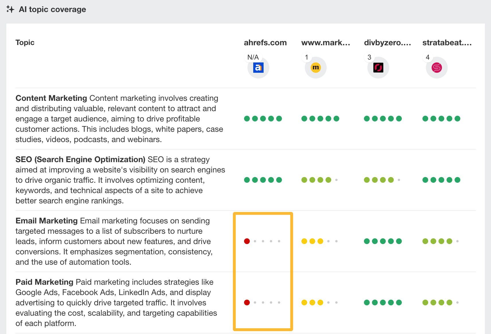Screen dimensions: 491x334
Task: Open the ahrefs.com column header
Action: coord(265,42)
